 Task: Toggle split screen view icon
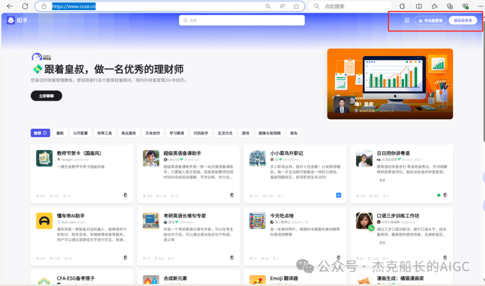(x=419, y=6)
